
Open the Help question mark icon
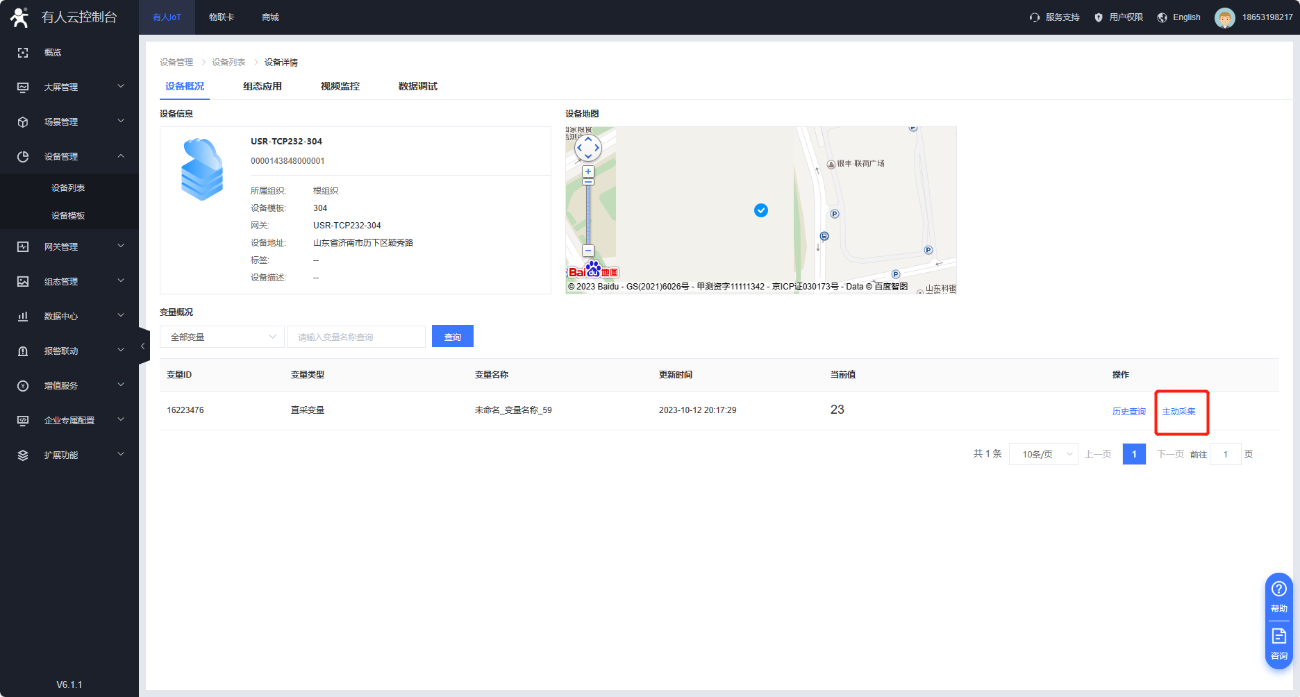tap(1278, 589)
